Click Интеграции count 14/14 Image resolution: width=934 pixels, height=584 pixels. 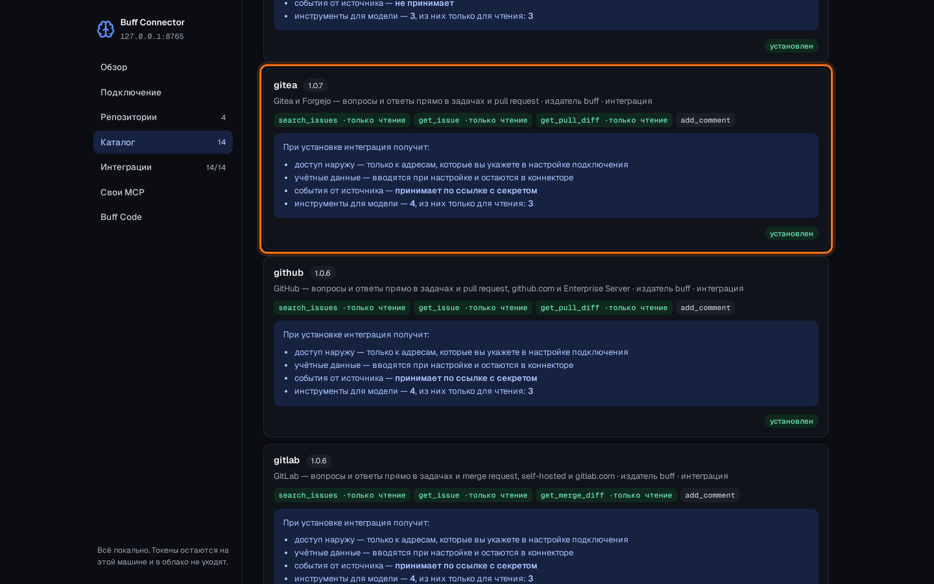[x=216, y=167]
